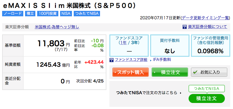
Task: Open ファンドスコア詳細 link
Action: 131,60
